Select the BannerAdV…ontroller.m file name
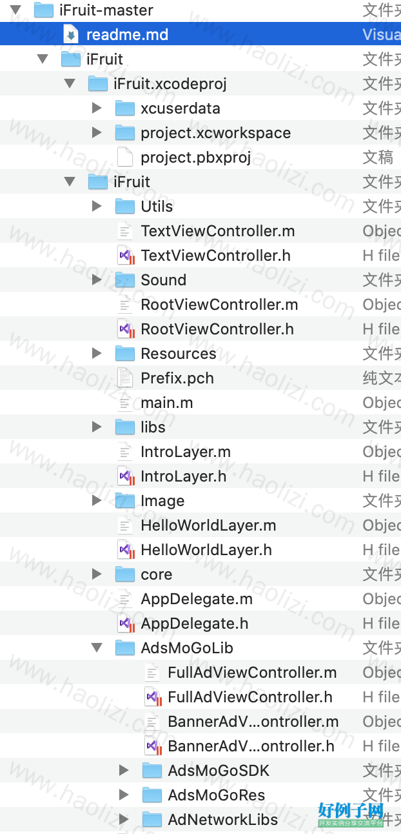Viewport: 401px width, 834px height. (253, 722)
